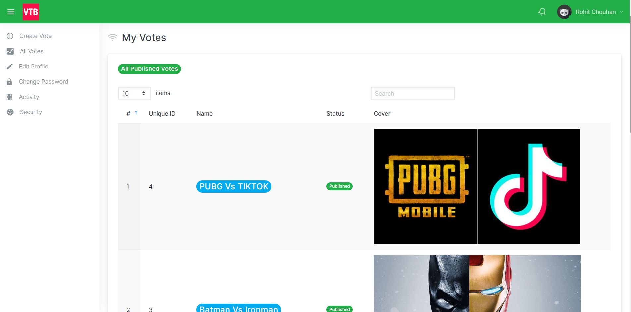Click the Batman Ironman cover image
Image resolution: width=631 pixels, height=312 pixels.
coord(477,284)
